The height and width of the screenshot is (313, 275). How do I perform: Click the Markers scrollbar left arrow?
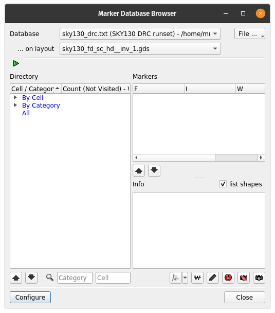tap(137, 158)
